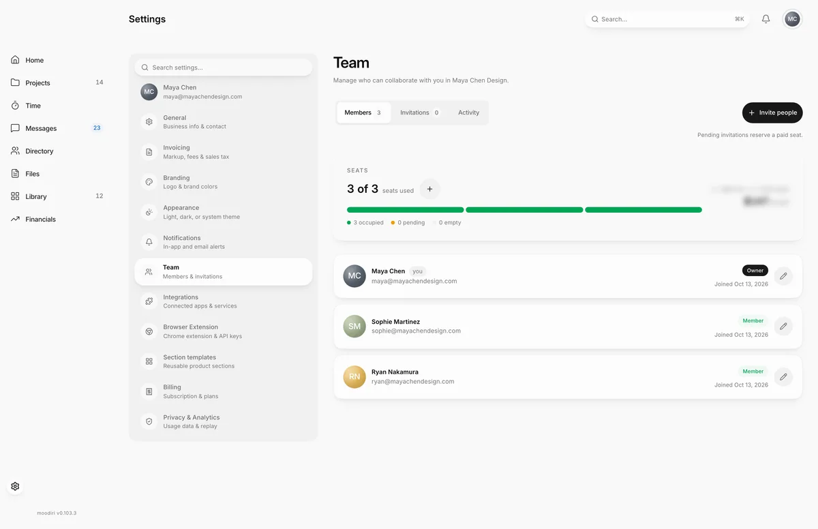The height and width of the screenshot is (529, 818).
Task: Switch to the Members tab
Action: (x=363, y=112)
